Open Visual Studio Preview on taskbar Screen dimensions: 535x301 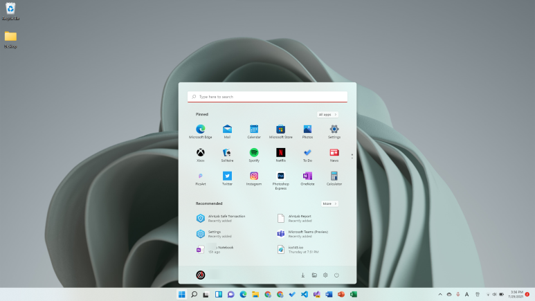pos(316,294)
